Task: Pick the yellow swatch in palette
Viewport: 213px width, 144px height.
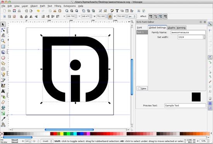Action: [62, 134]
